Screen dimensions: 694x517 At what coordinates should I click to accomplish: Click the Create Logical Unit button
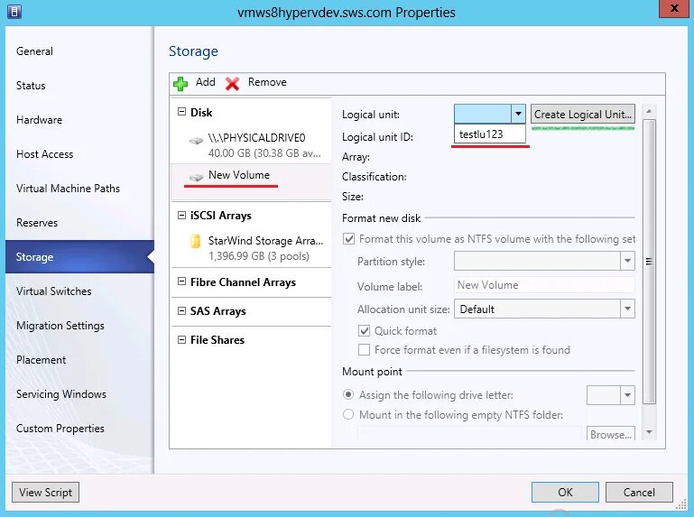(x=582, y=115)
